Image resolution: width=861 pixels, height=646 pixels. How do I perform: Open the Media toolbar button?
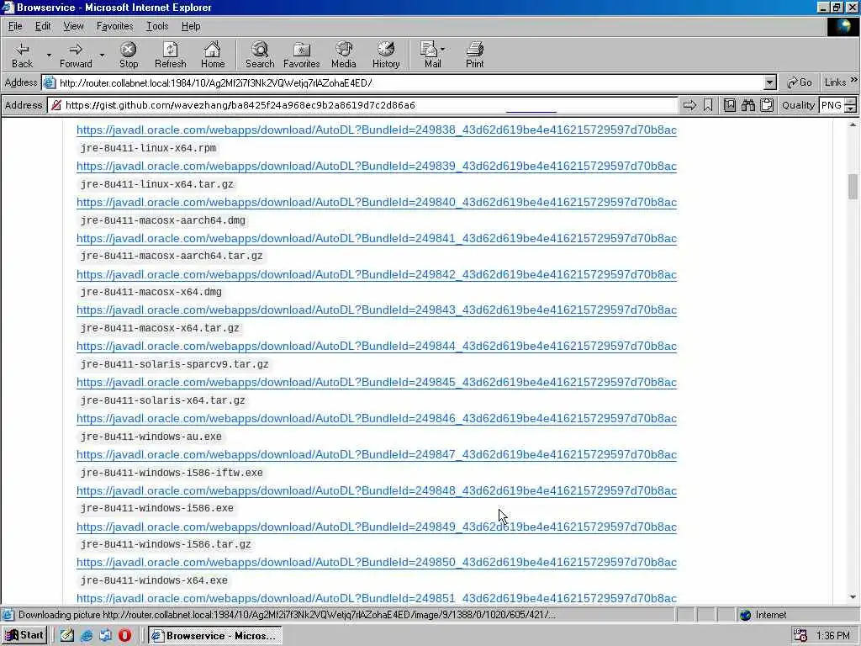point(344,55)
